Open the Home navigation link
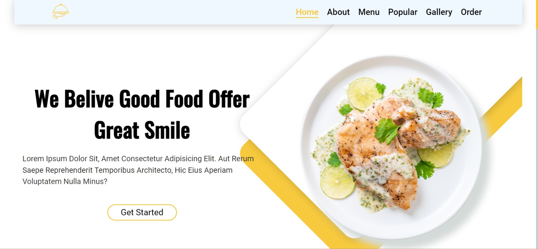The width and height of the screenshot is (538, 249). (307, 12)
